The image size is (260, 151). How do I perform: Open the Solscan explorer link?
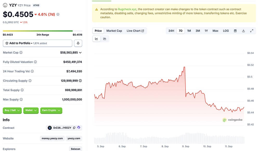(75, 149)
